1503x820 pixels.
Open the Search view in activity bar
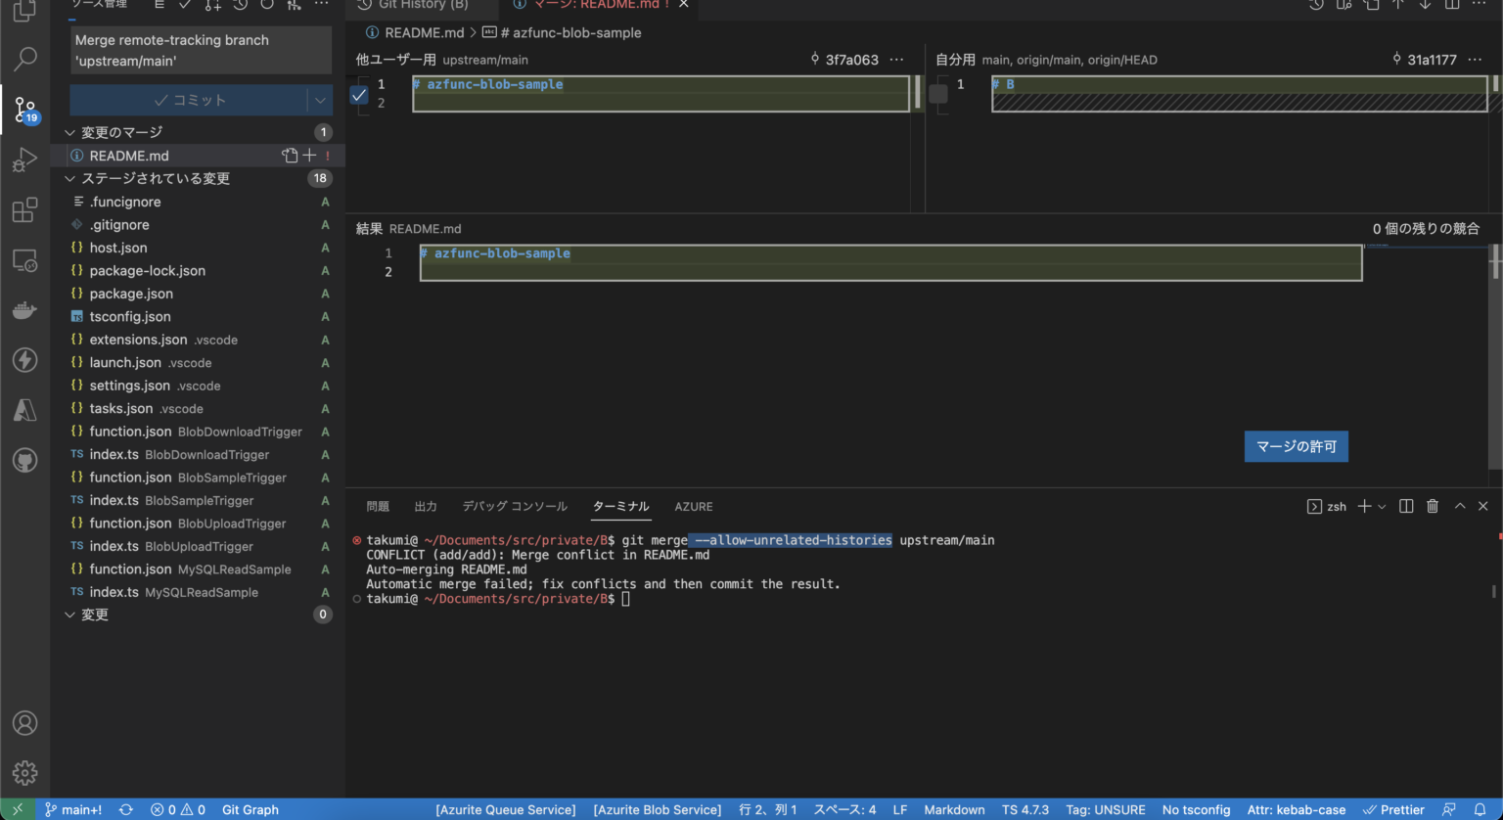click(x=24, y=59)
